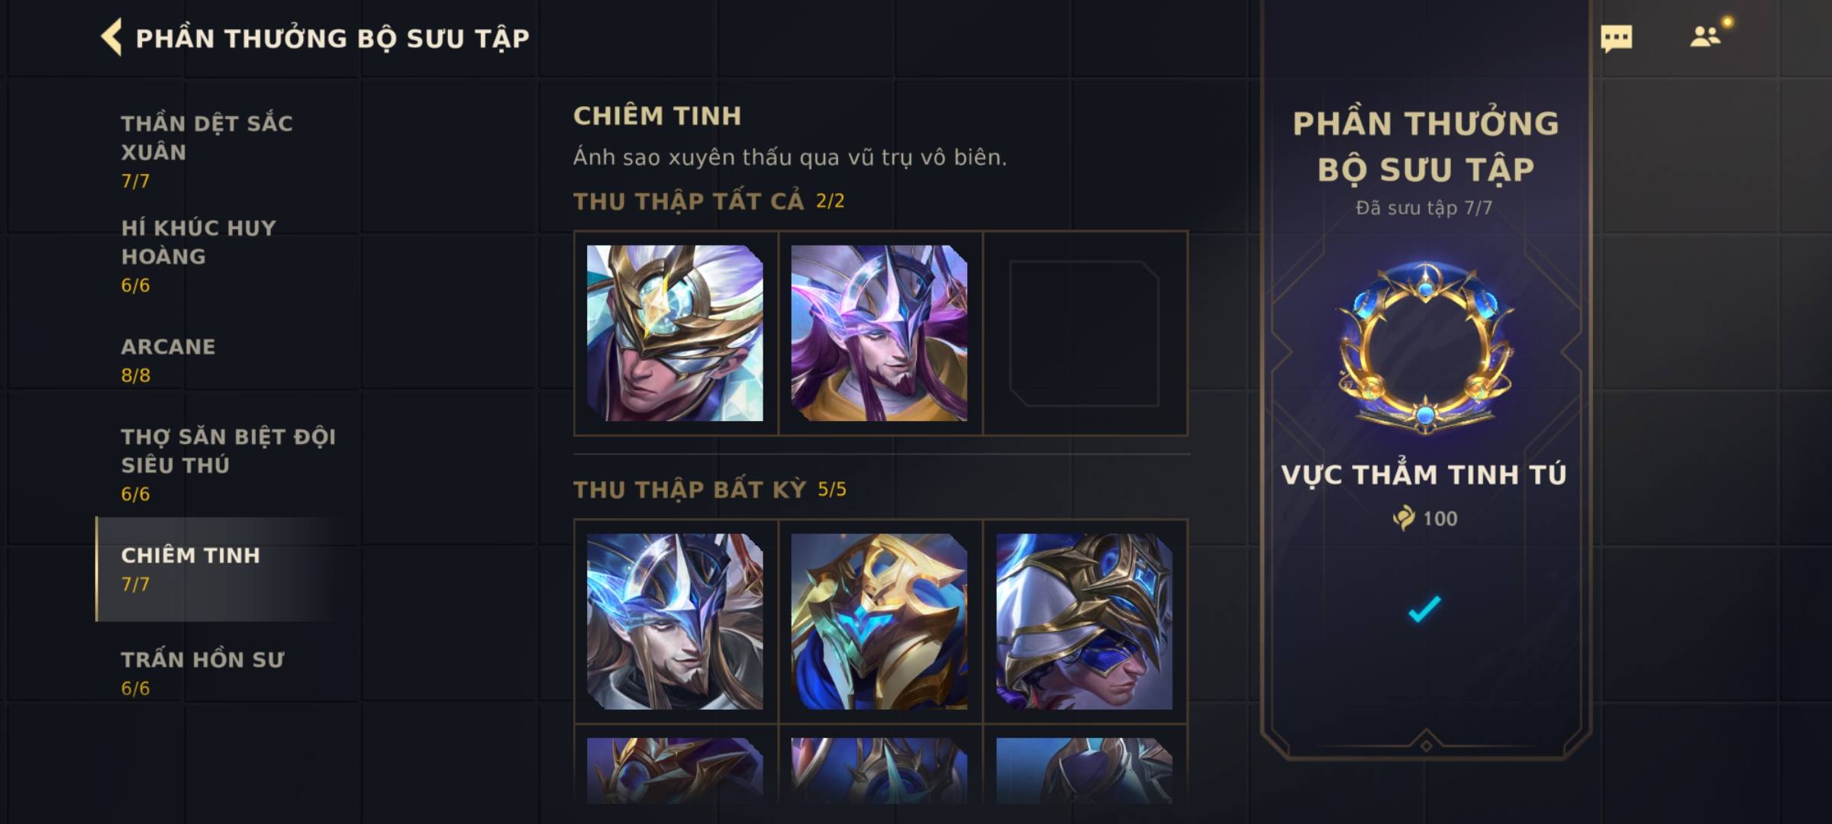
Task: Open the chat speech bubble icon
Action: 1616,38
